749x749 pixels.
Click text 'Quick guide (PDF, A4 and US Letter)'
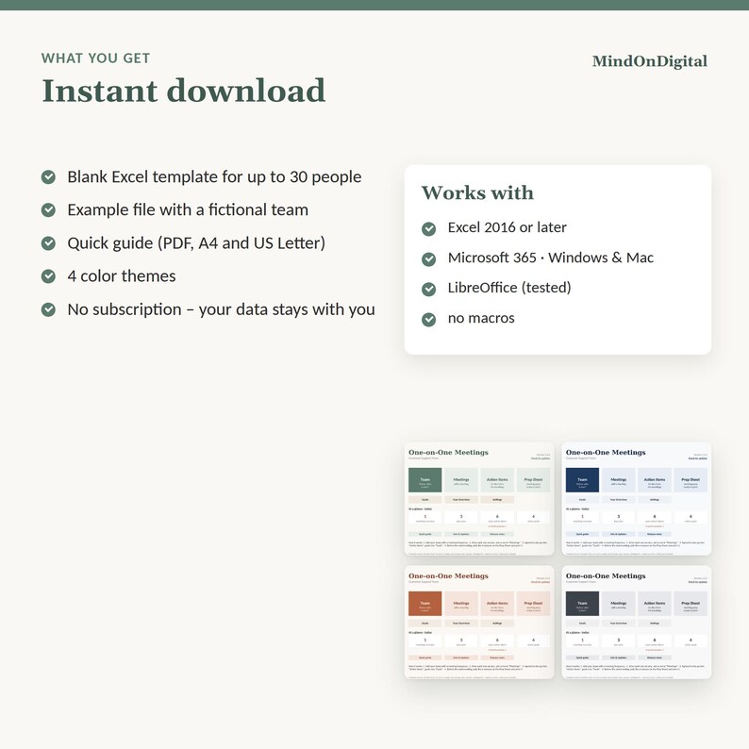[x=196, y=243]
